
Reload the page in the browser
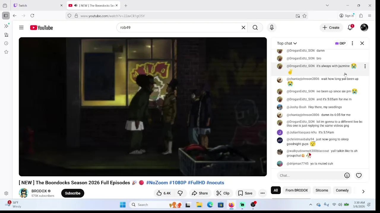coord(32,16)
